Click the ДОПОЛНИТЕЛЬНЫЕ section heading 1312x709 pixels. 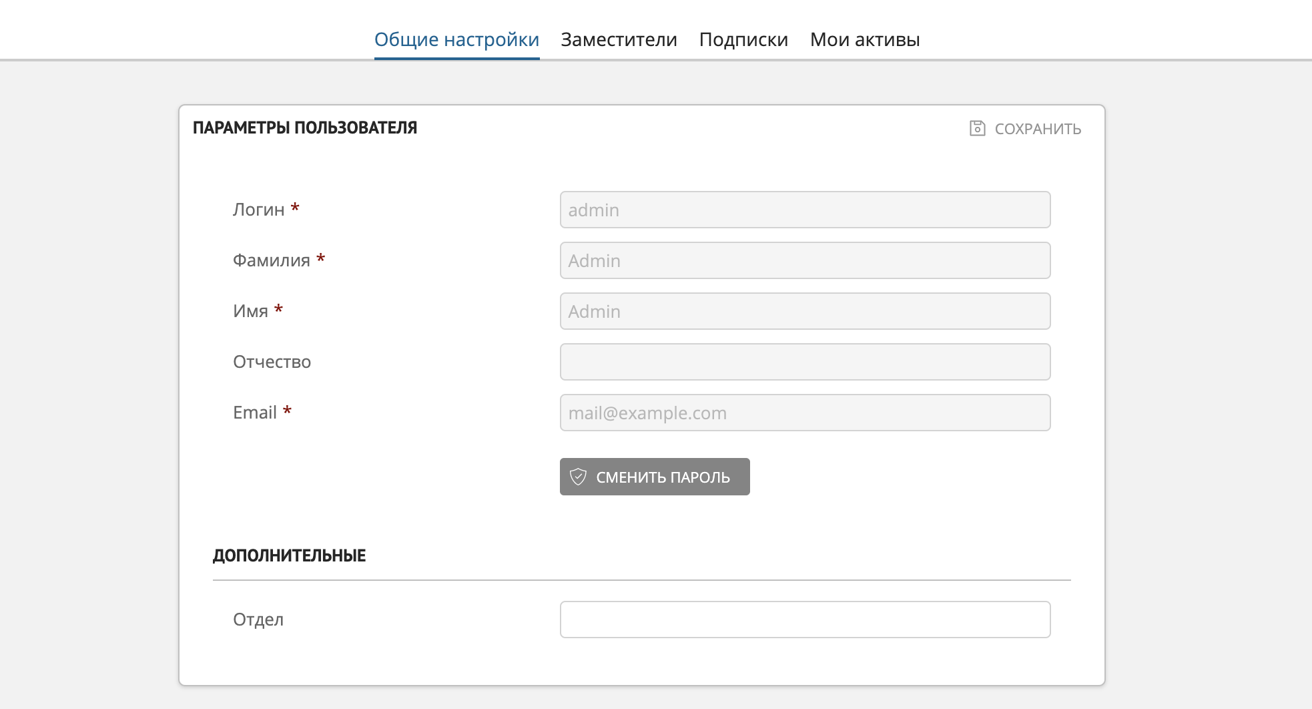[x=289, y=555]
